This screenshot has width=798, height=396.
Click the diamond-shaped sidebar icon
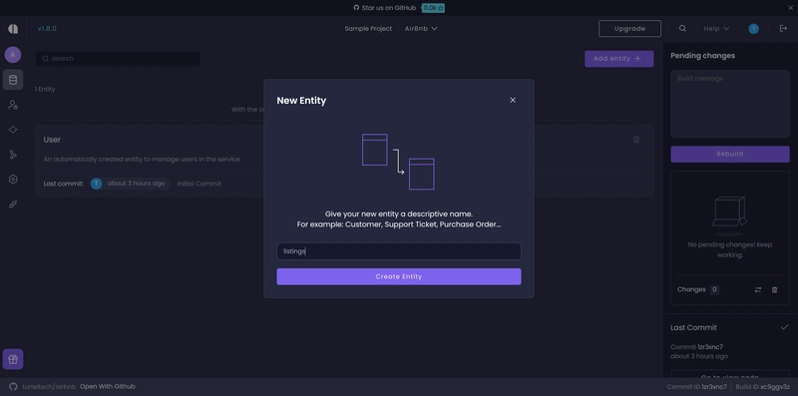click(x=13, y=130)
